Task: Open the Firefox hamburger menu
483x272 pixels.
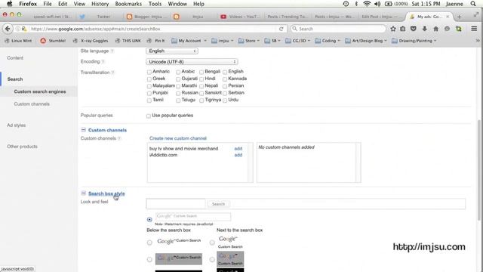Action: coord(474,29)
